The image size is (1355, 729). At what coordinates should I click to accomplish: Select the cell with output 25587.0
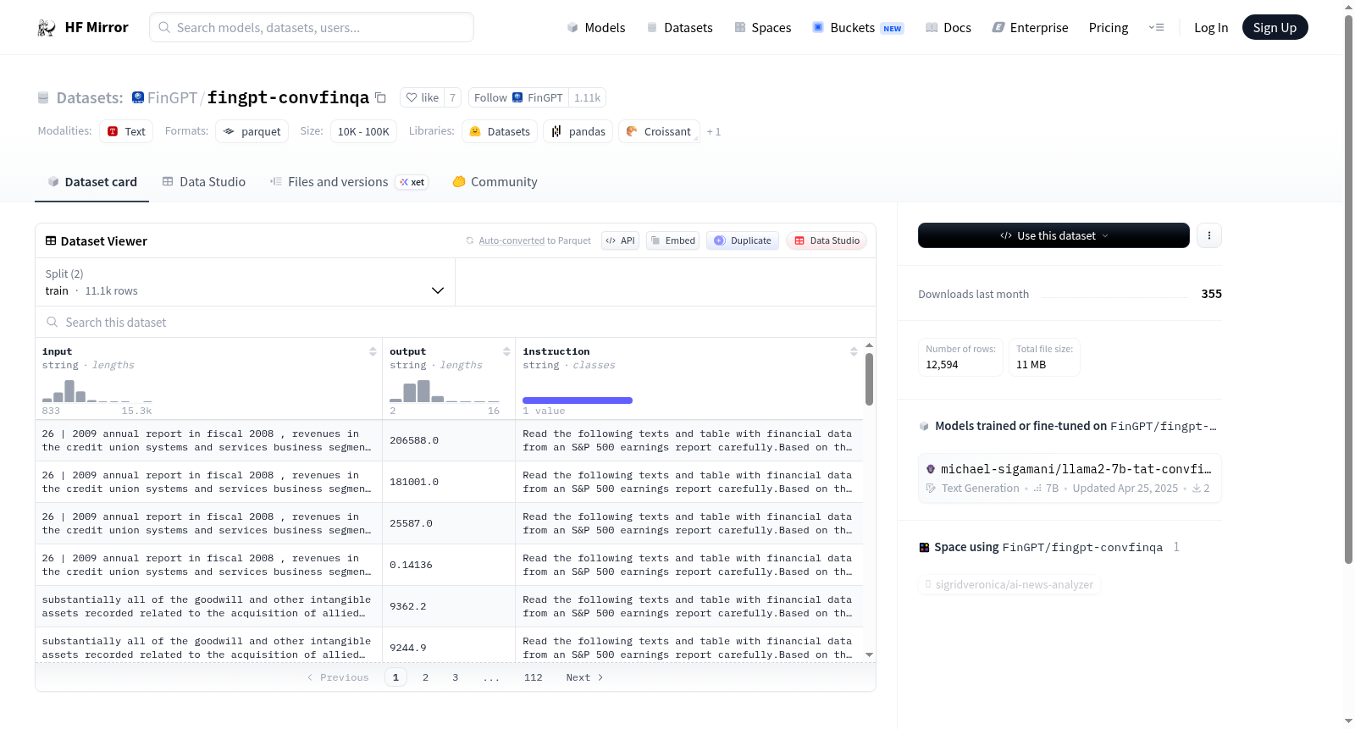pos(449,523)
